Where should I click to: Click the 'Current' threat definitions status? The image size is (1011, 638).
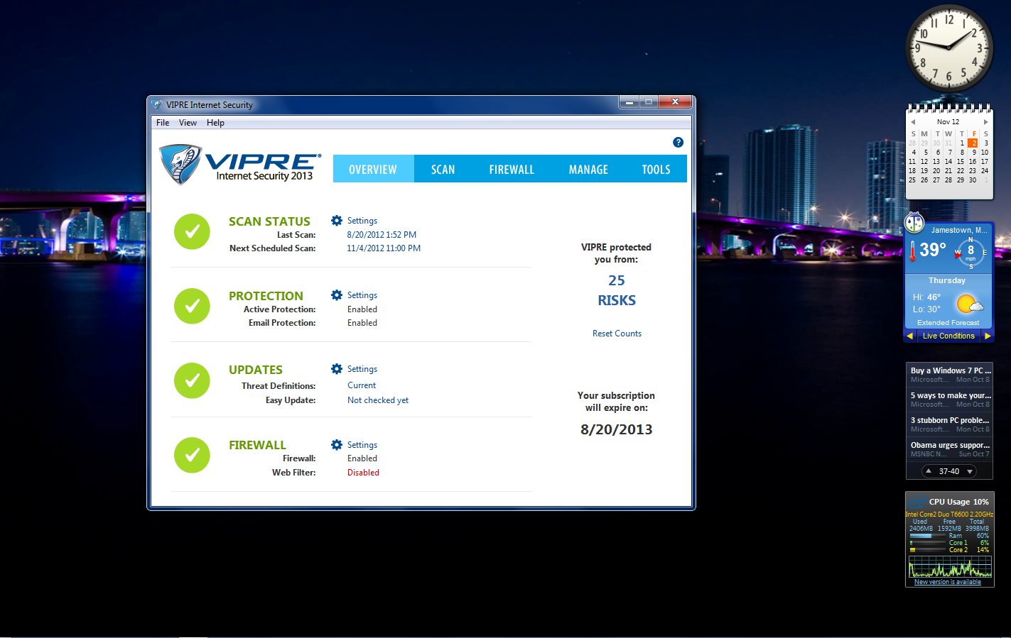tap(362, 385)
